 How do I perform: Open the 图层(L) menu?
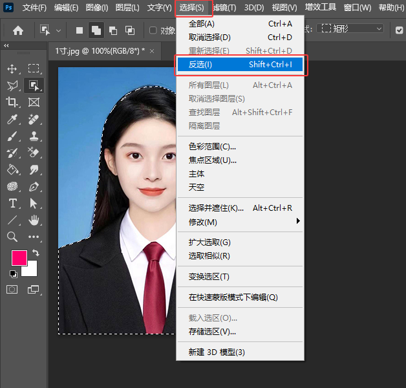(127, 8)
